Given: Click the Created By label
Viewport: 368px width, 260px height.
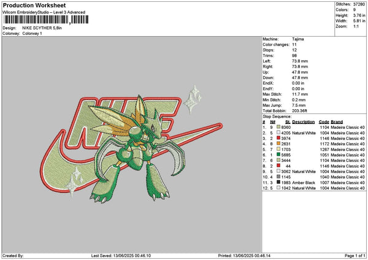Looking at the screenshot, I should [x=13, y=256].
